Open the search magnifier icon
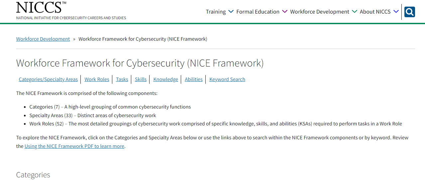Image resolution: width=425 pixels, height=183 pixels. pos(410,12)
